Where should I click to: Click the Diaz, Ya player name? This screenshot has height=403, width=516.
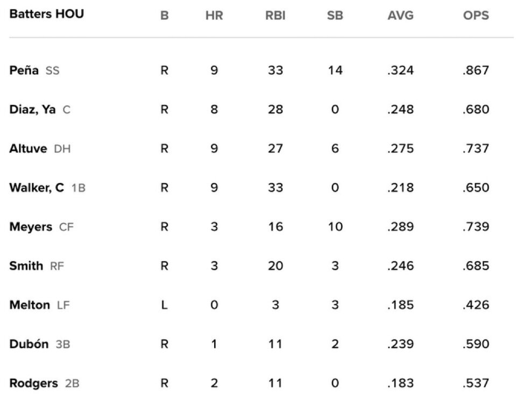[33, 110]
